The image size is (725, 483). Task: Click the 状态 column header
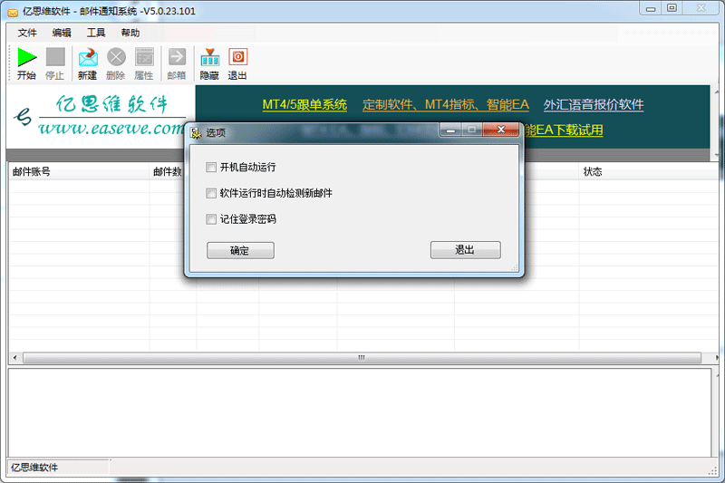tap(648, 172)
